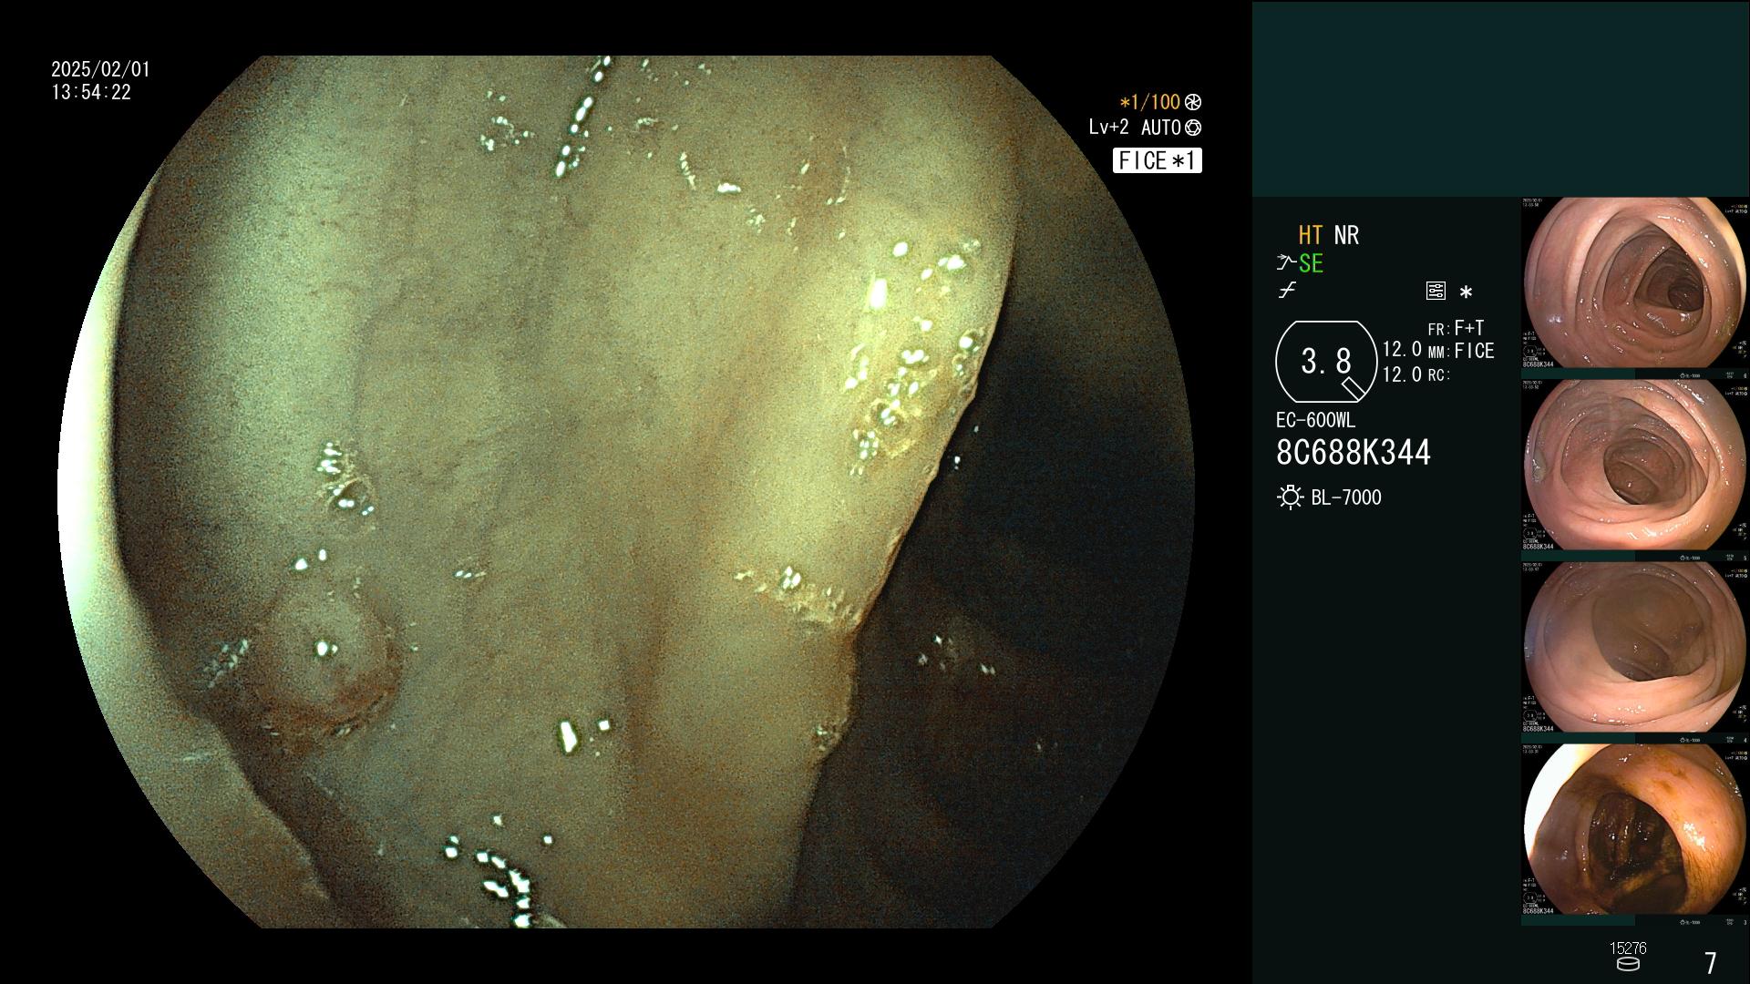Click the scope model EC-600WL

[1315, 420]
